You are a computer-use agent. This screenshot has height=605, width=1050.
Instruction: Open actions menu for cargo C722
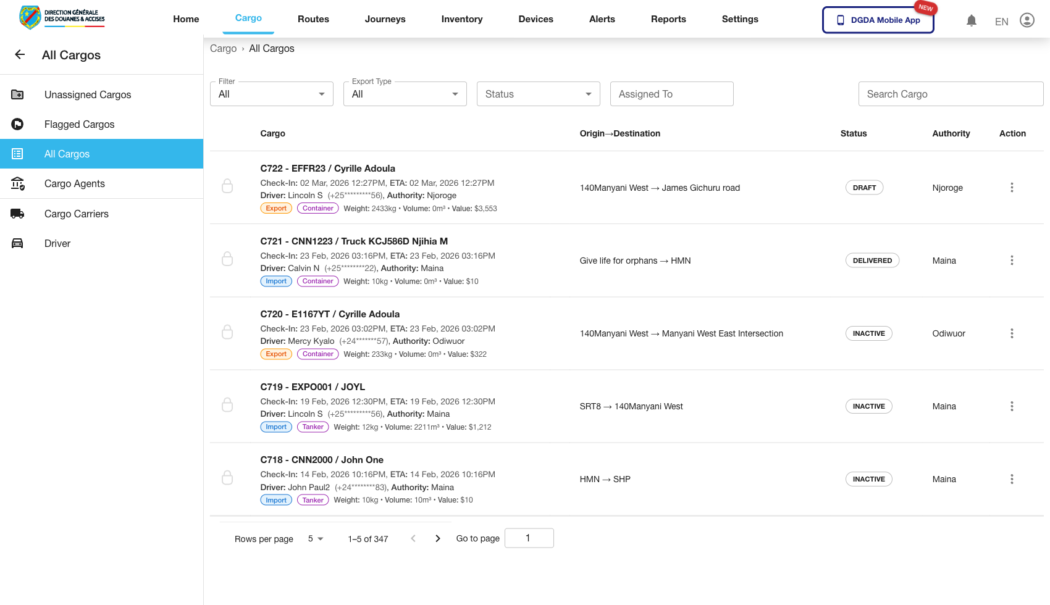(x=1011, y=188)
